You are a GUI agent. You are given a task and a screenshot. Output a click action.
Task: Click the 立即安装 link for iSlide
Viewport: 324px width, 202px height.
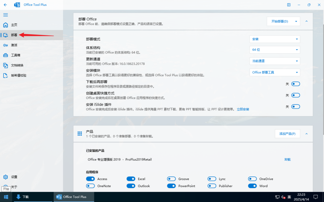[243, 109]
